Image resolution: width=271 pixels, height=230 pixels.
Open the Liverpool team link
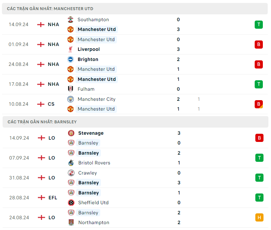point(88,49)
